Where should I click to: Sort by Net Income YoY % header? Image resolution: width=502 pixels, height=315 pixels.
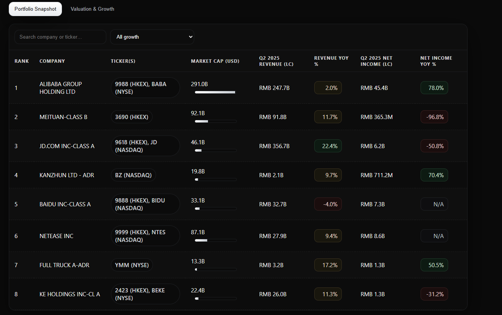pyautogui.click(x=436, y=61)
